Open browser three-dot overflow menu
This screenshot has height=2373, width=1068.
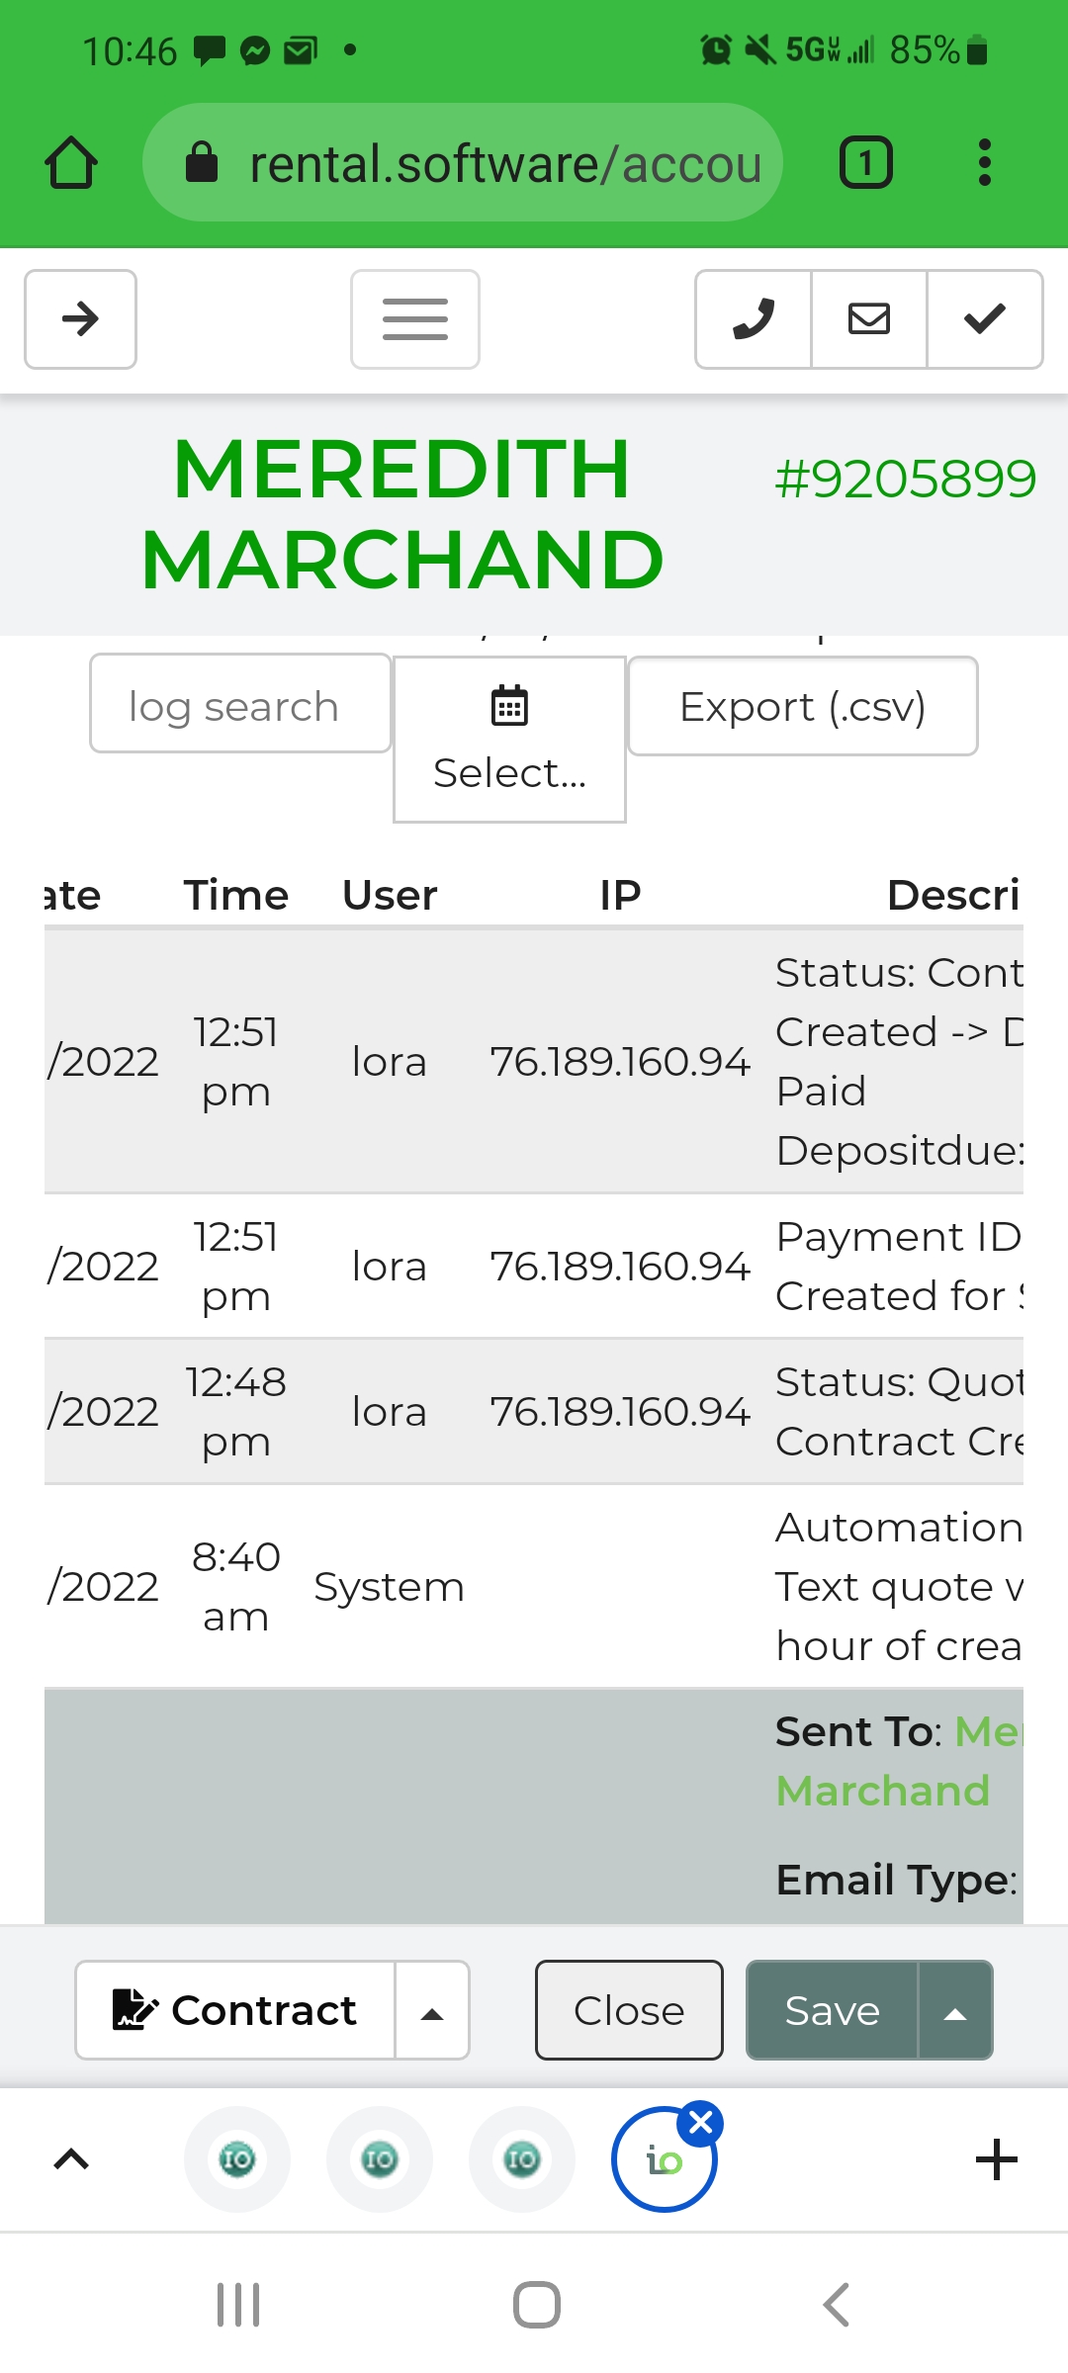[x=984, y=163]
